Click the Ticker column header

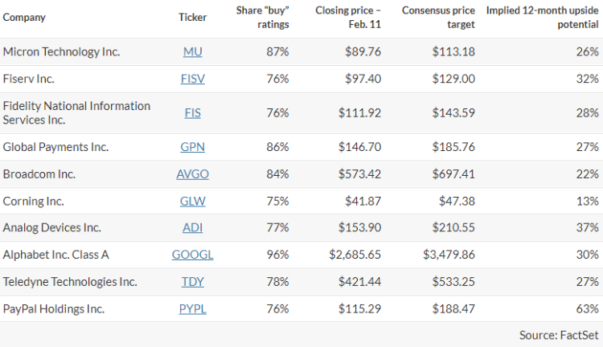[192, 17]
